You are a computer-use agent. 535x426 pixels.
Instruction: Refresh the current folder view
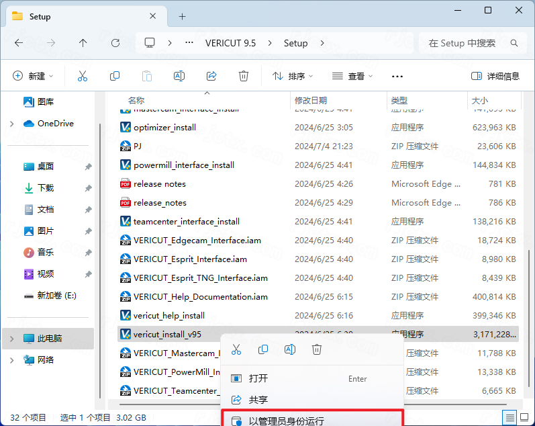pyautogui.click(x=115, y=43)
